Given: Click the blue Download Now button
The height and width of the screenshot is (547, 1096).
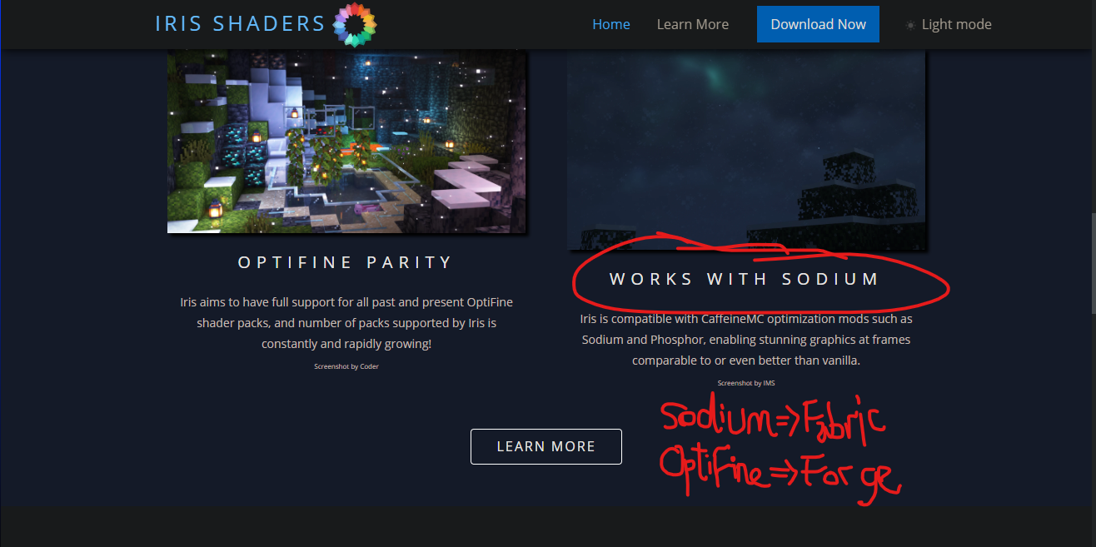Looking at the screenshot, I should tap(818, 24).
